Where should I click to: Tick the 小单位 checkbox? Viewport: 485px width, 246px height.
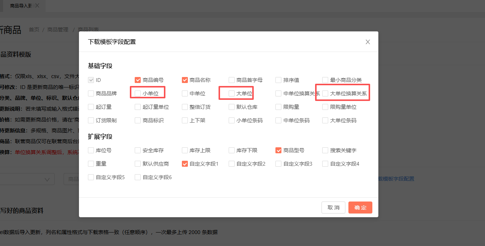138,93
